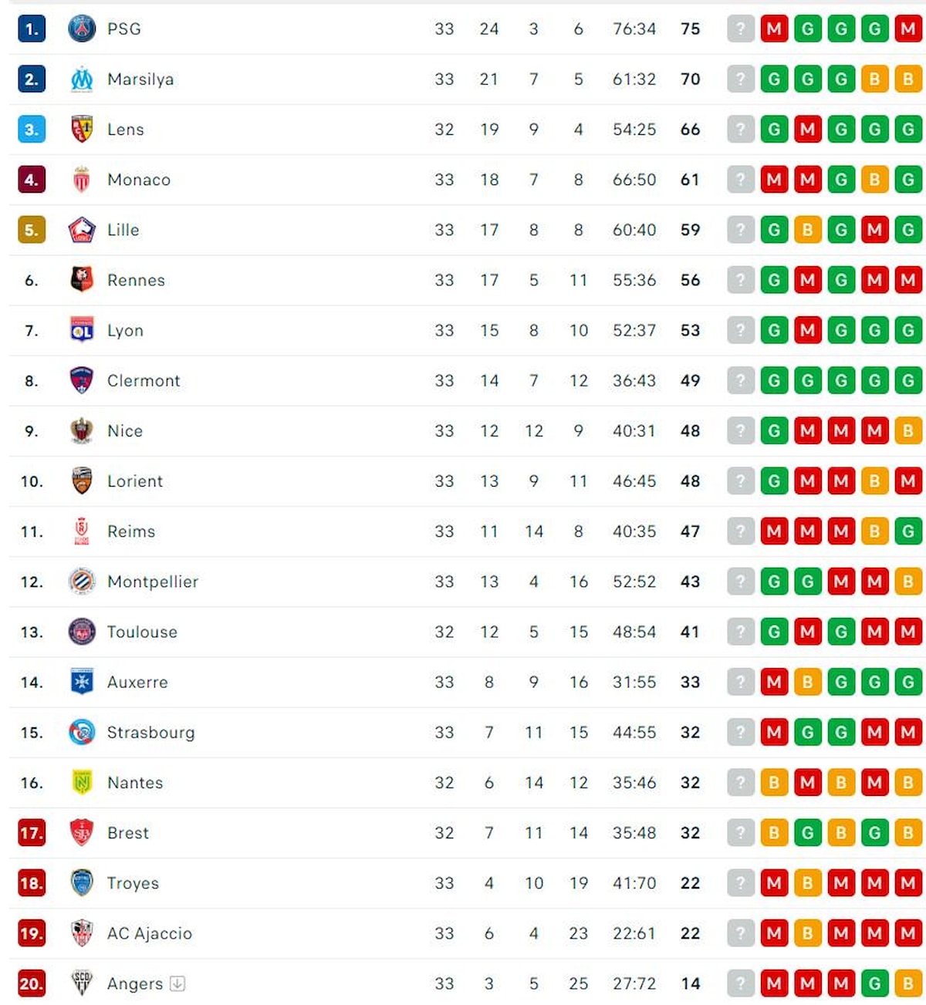This screenshot has width=926, height=1005.
Task: Click Troyes' orange B form badge
Action: 808,883
